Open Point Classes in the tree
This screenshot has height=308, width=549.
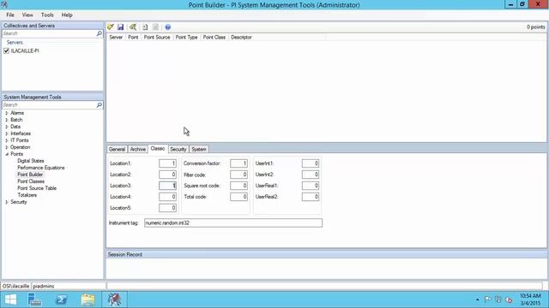point(31,181)
